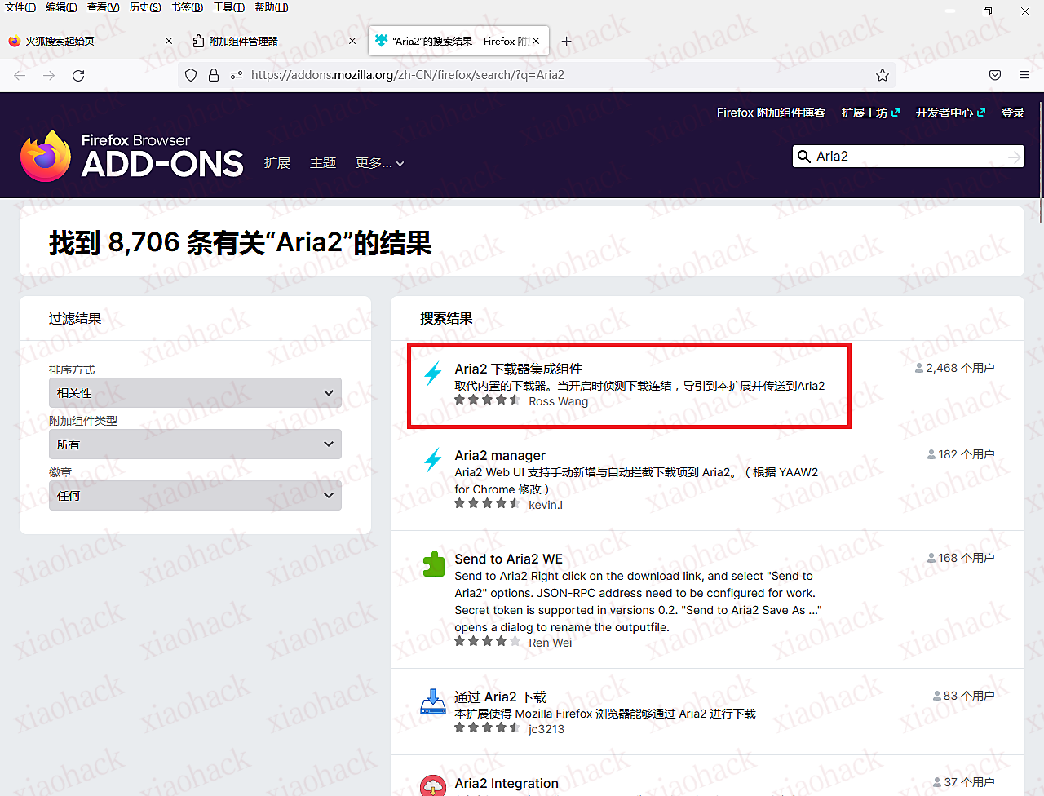The height and width of the screenshot is (796, 1044).
Task: Click the Aria2 manager lightning icon
Action: coord(433,460)
